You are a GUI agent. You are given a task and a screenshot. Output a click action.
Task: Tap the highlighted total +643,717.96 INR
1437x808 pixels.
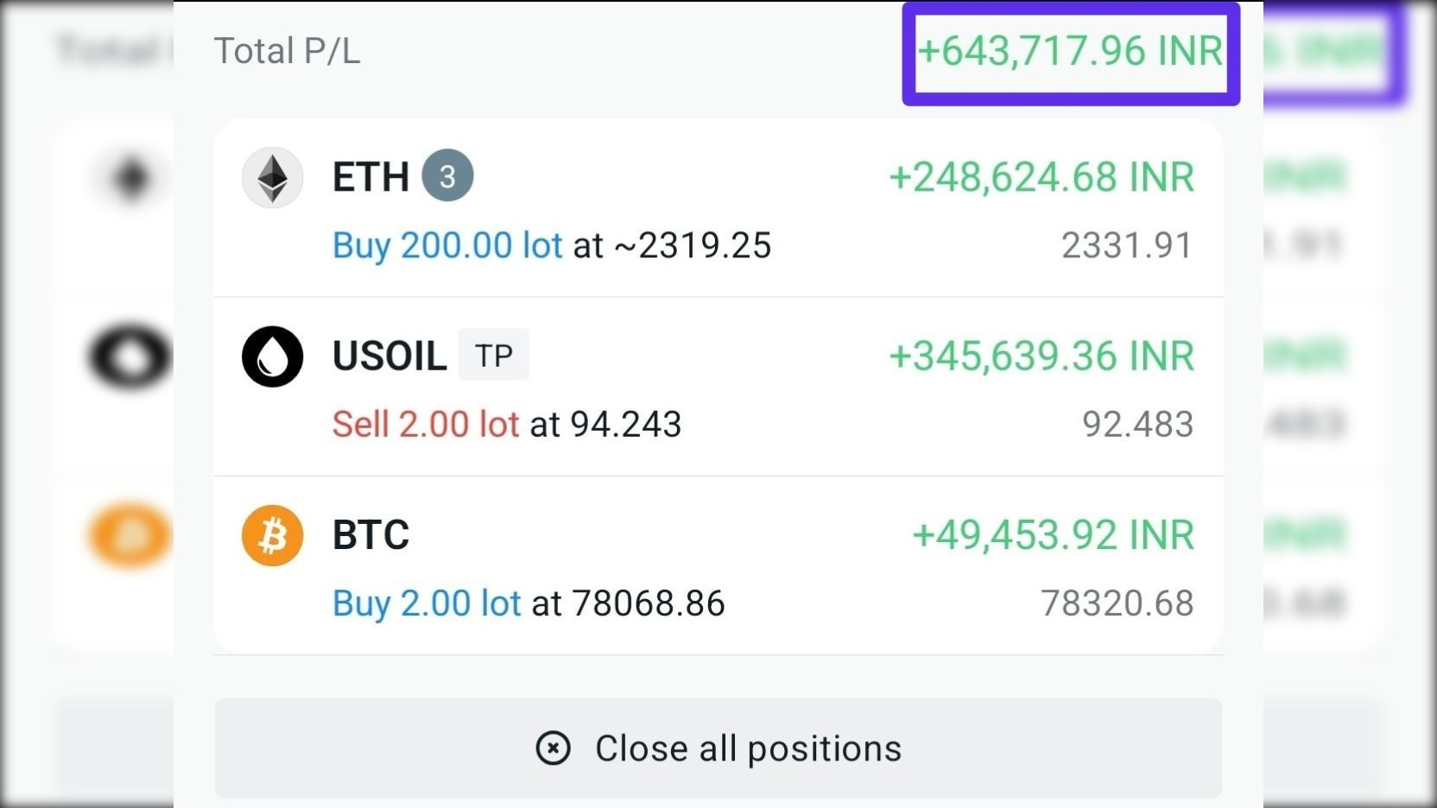1071,52
